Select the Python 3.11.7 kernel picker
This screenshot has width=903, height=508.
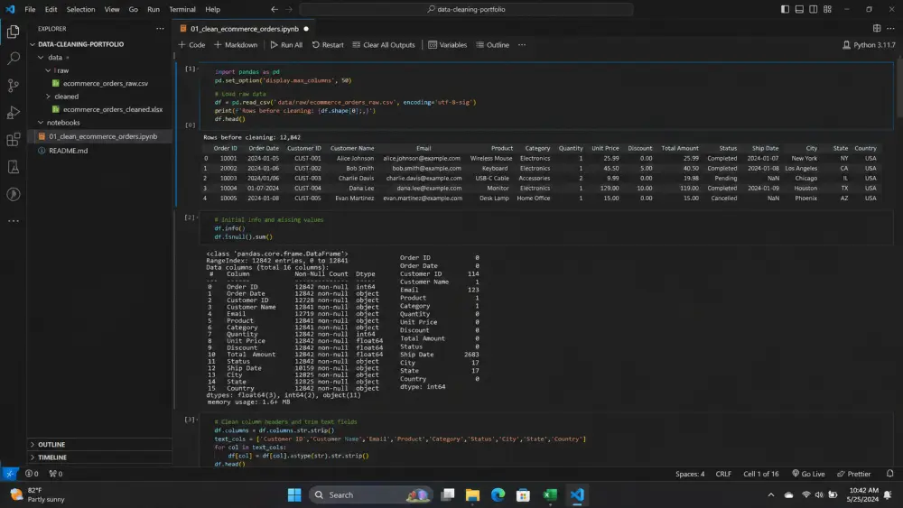coord(869,45)
